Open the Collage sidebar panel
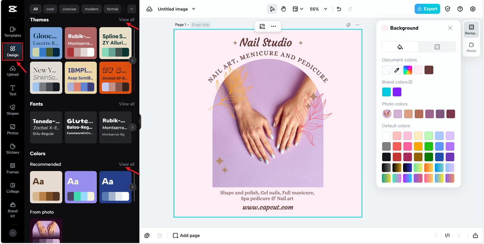The height and width of the screenshot is (244, 484). click(x=12, y=188)
